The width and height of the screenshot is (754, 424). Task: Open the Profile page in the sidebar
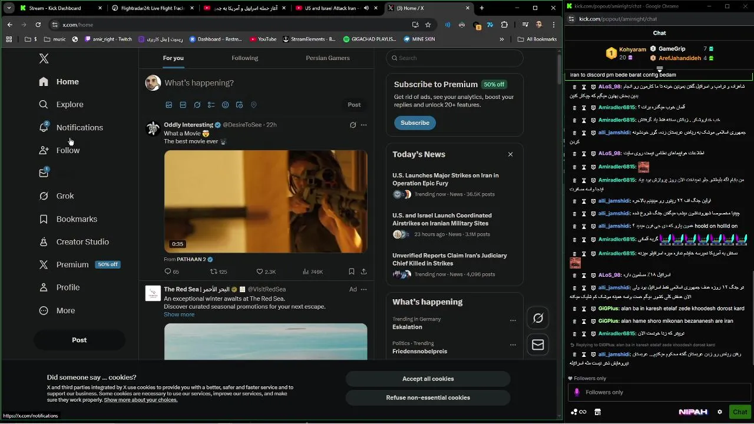pyautogui.click(x=59, y=287)
